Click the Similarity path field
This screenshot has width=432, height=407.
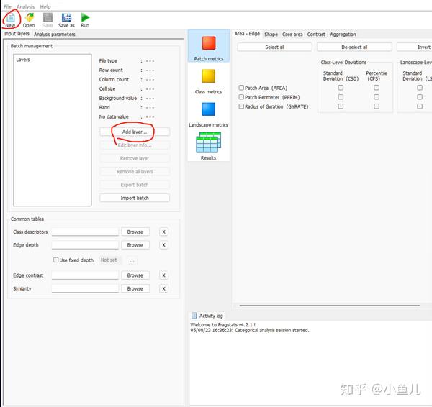coord(85,288)
